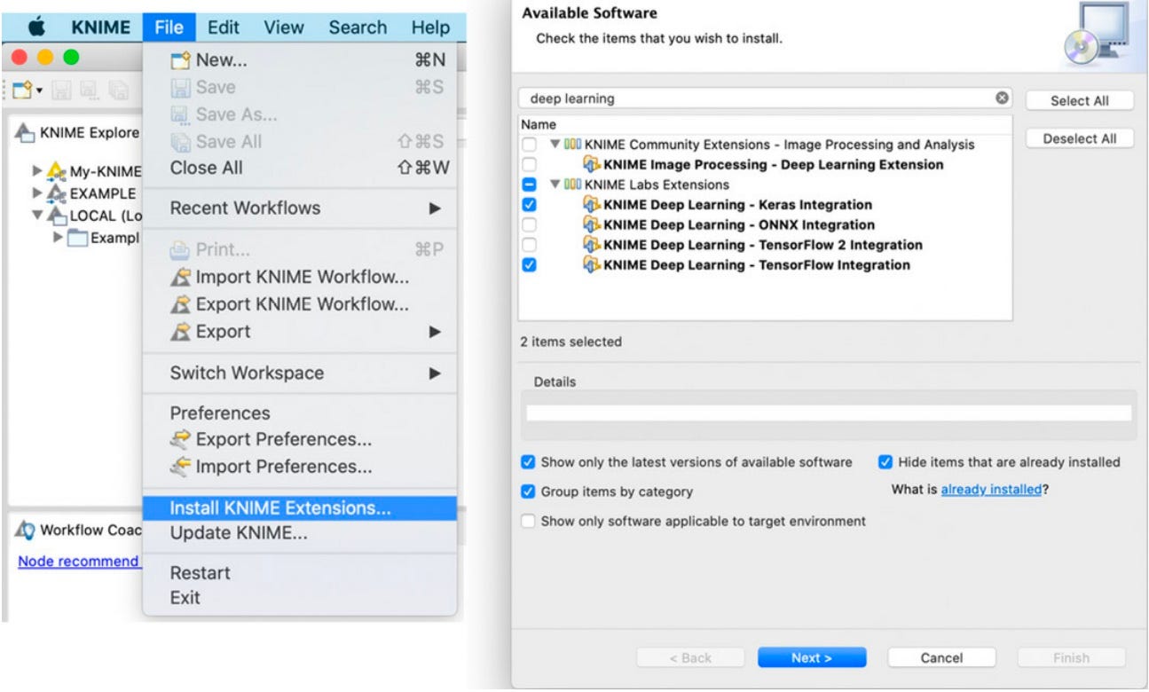Toggle Hide items that are already installed
This screenshot has height=692, width=1149.
885,462
